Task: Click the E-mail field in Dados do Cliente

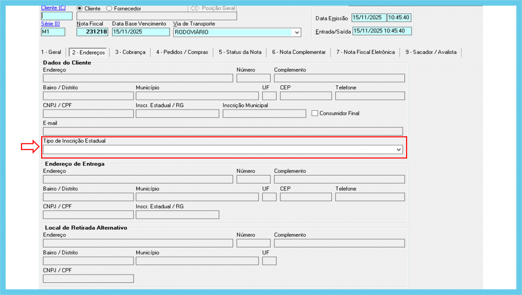Action: click(x=223, y=132)
